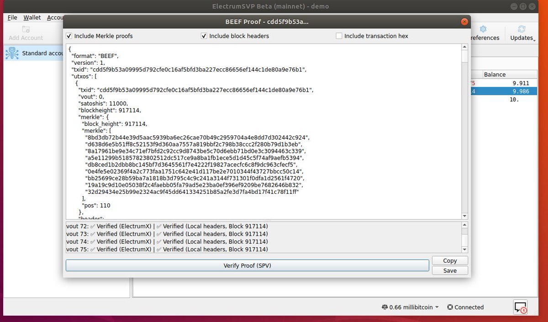Screen dimensions: 548x322
Task: Click the "satoshis": 11000 line
Action: coord(103,104)
